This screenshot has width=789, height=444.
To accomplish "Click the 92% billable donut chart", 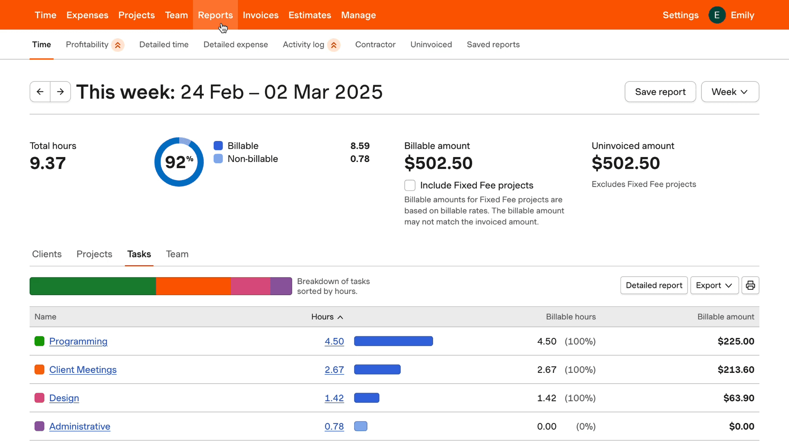I will (x=179, y=162).
